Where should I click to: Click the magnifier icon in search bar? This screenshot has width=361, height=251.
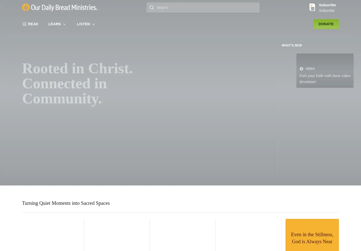point(152,8)
